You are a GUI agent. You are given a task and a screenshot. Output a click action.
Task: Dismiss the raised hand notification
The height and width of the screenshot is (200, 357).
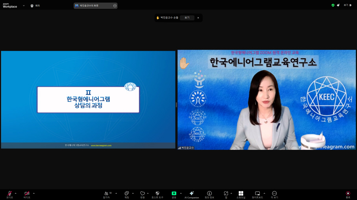pos(198,18)
